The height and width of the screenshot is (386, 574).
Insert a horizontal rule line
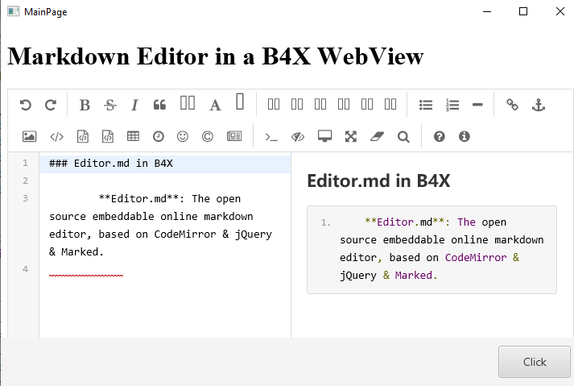click(x=477, y=105)
